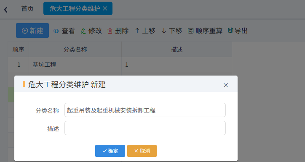Click the 顺序 column header
The height and width of the screenshot is (162, 305).
point(18,50)
